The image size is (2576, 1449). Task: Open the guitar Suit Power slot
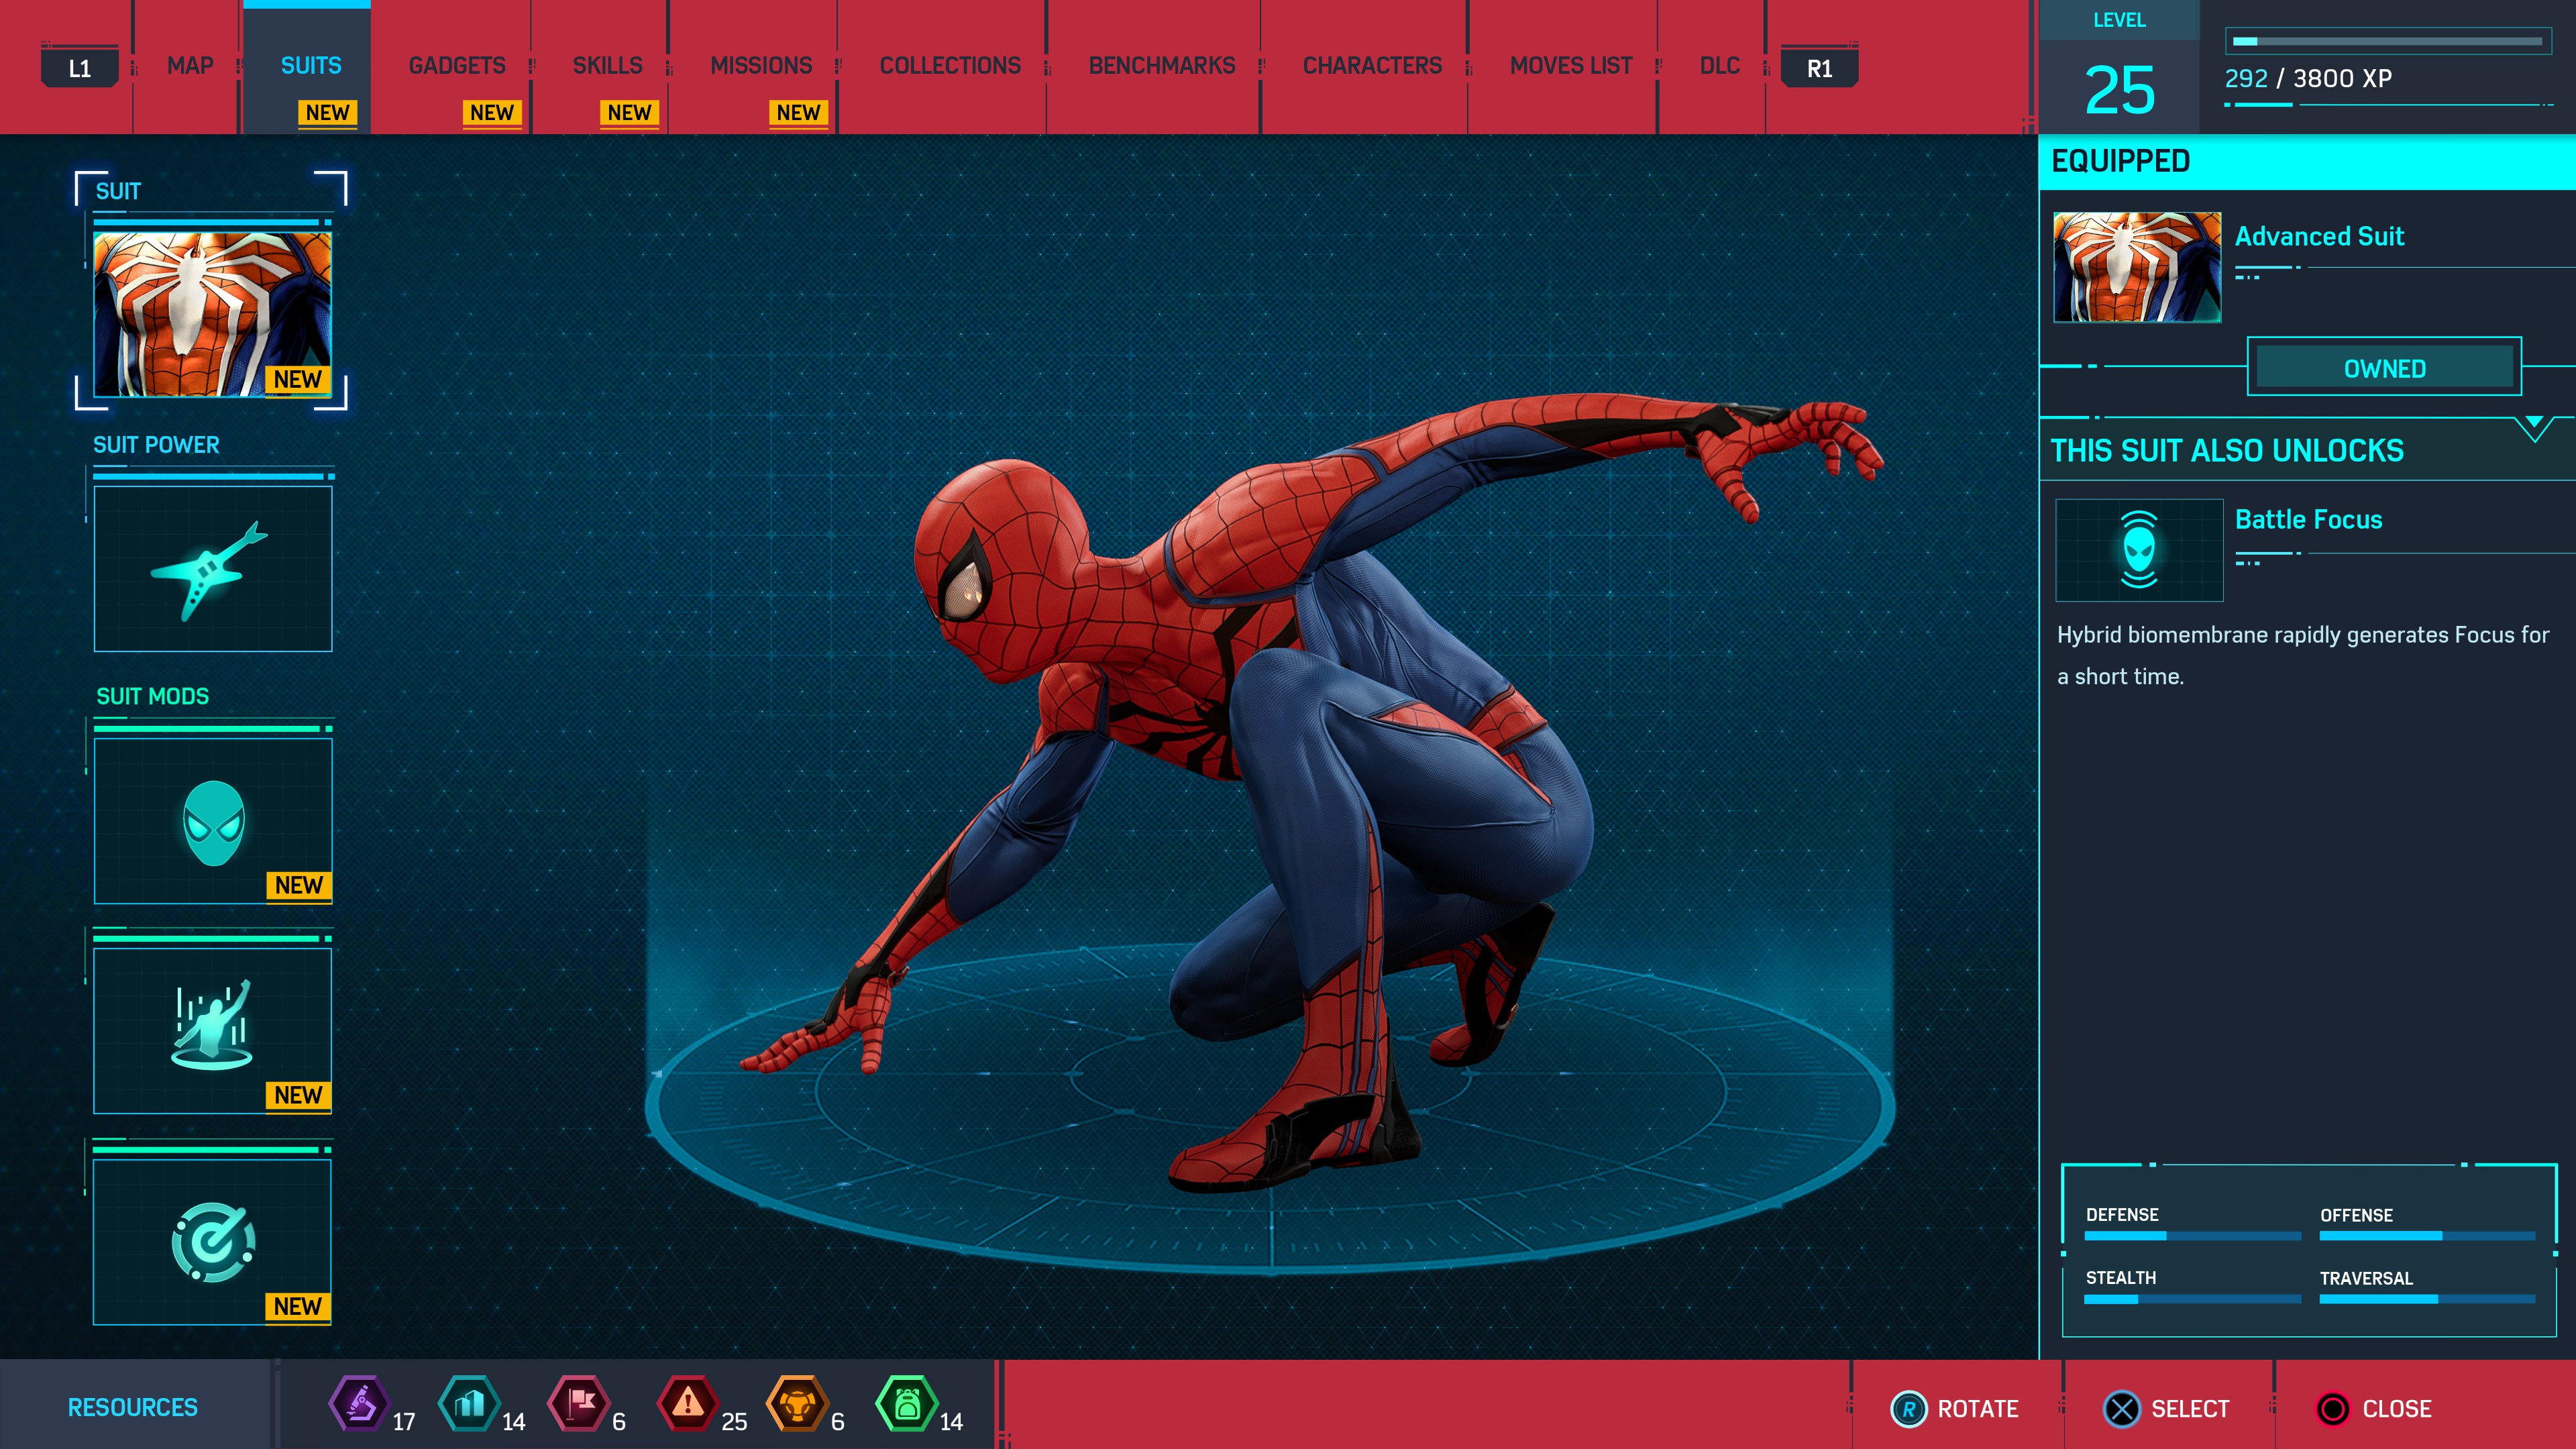(x=212, y=568)
